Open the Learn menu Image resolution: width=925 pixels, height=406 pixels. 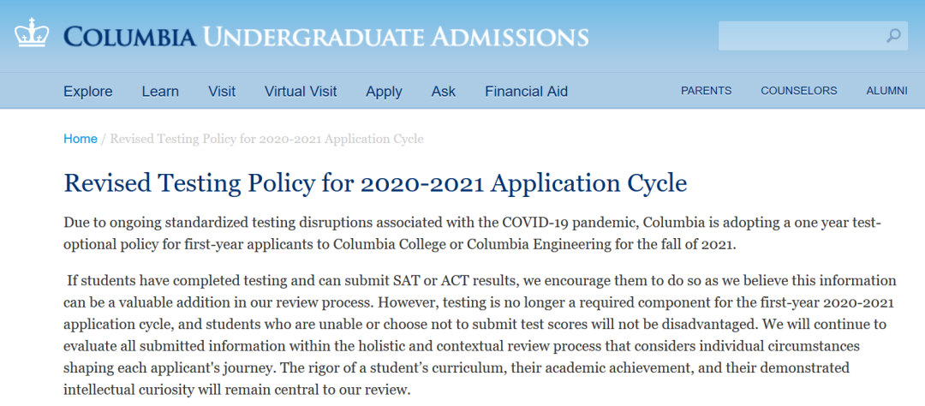(160, 91)
